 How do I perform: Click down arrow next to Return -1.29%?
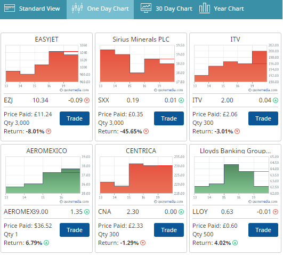click(x=143, y=243)
